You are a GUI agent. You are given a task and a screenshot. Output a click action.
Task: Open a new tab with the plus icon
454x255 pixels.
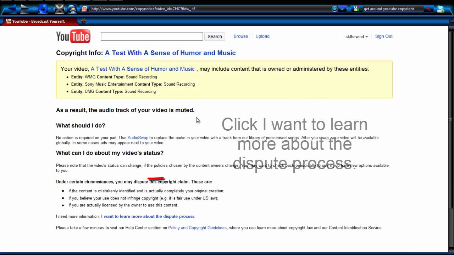point(83,21)
